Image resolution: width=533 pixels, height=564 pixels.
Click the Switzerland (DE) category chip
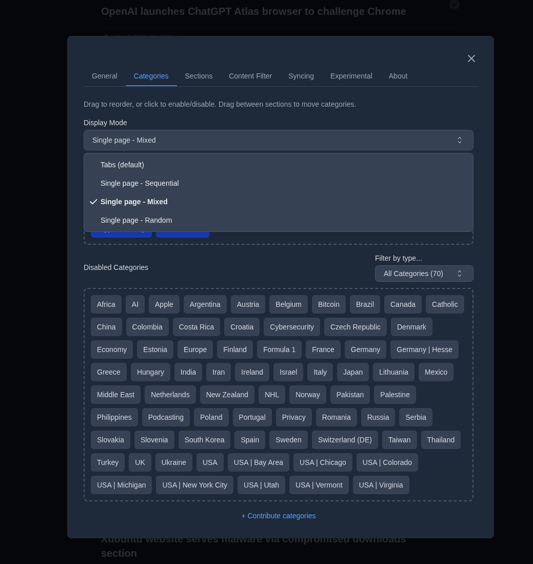(x=345, y=440)
